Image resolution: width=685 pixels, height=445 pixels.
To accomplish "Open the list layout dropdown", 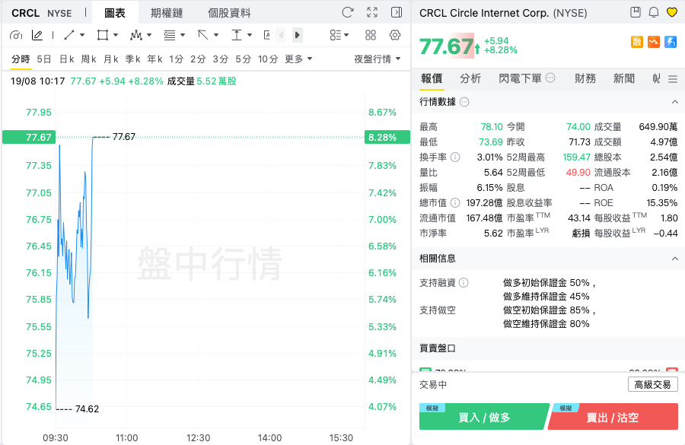I will click(x=339, y=35).
